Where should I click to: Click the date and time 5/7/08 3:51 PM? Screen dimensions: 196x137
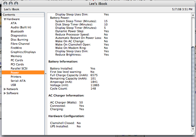pyautogui.click(x=182, y=9)
